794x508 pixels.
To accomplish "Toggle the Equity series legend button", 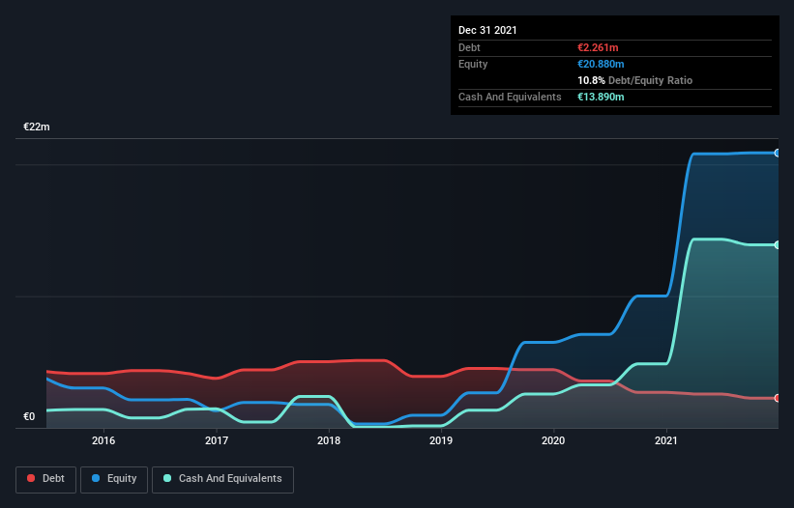I will point(114,479).
